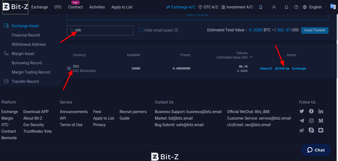Open the Bitcointalk follow icon
This screenshot has height=161, width=338.
(x=321, y=130)
